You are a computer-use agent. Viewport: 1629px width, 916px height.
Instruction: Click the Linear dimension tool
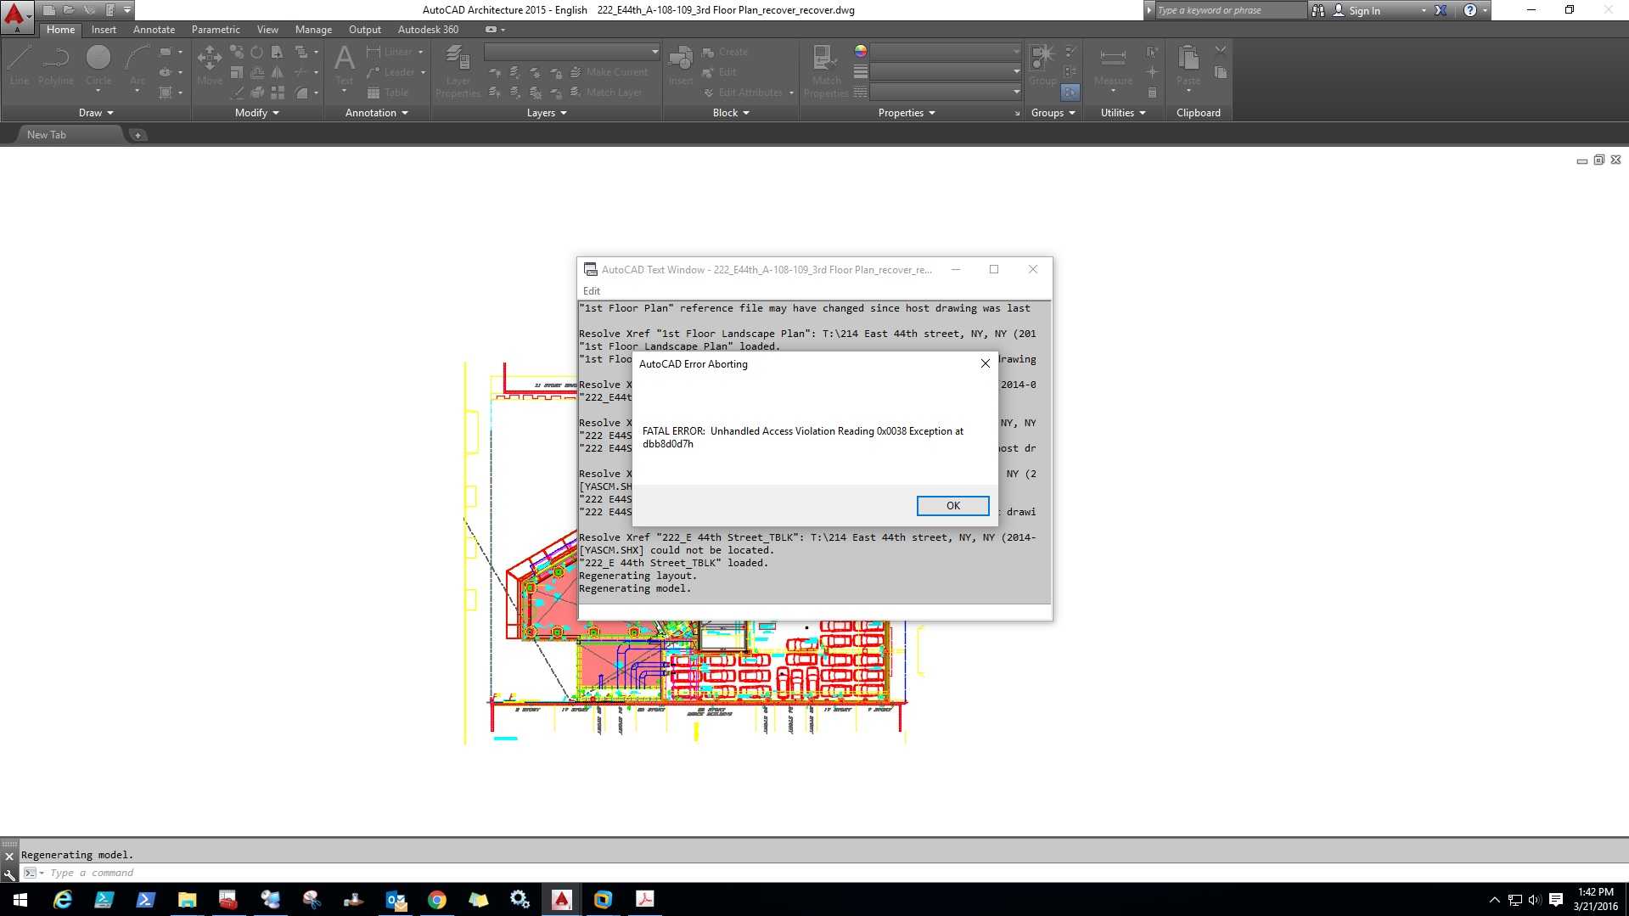point(390,52)
